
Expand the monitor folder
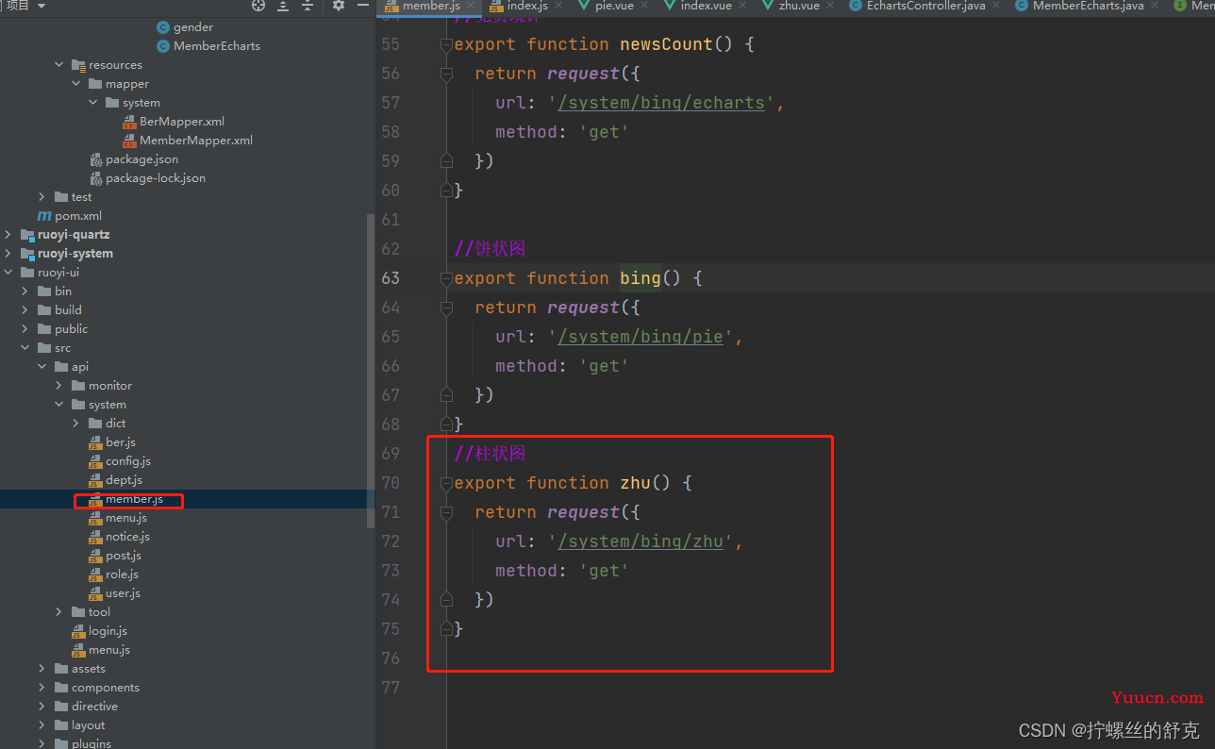(x=59, y=386)
